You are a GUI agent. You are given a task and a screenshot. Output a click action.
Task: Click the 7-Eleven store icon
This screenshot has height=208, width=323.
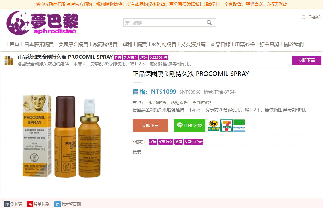coord(226,125)
